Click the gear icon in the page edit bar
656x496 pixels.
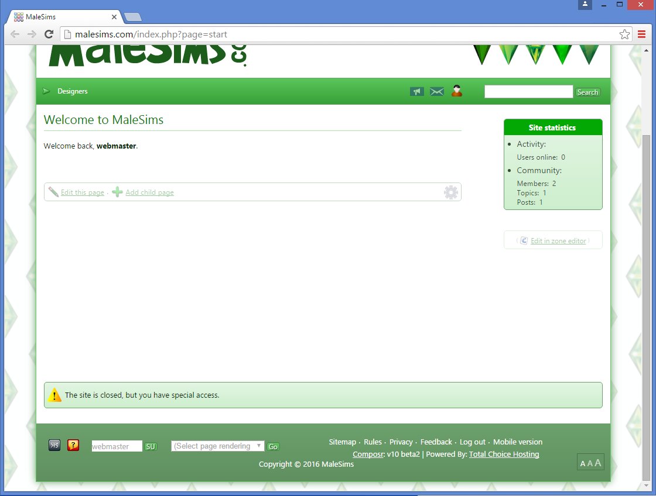coord(450,192)
